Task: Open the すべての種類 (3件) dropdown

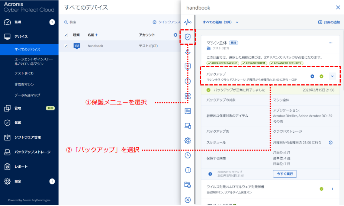Action: click(220, 22)
